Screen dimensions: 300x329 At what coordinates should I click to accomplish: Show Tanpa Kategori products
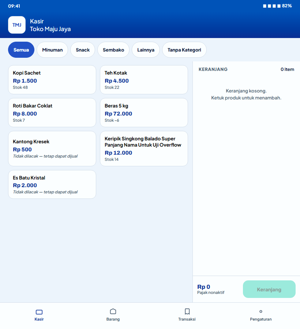[x=184, y=50]
